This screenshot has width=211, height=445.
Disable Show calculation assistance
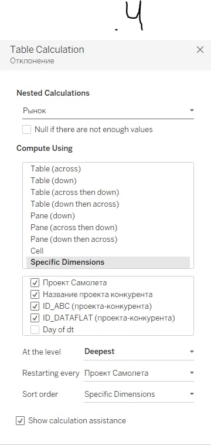click(x=20, y=420)
